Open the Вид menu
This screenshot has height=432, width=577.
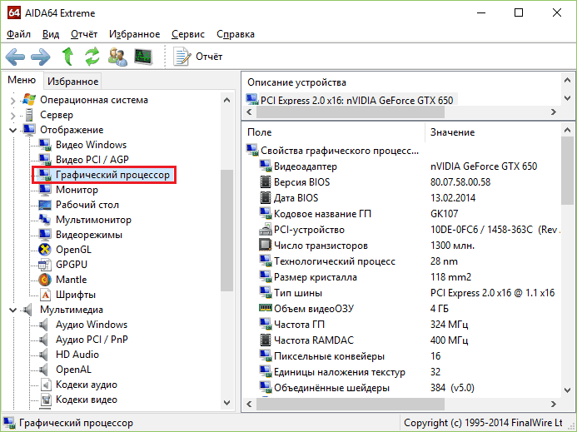51,34
